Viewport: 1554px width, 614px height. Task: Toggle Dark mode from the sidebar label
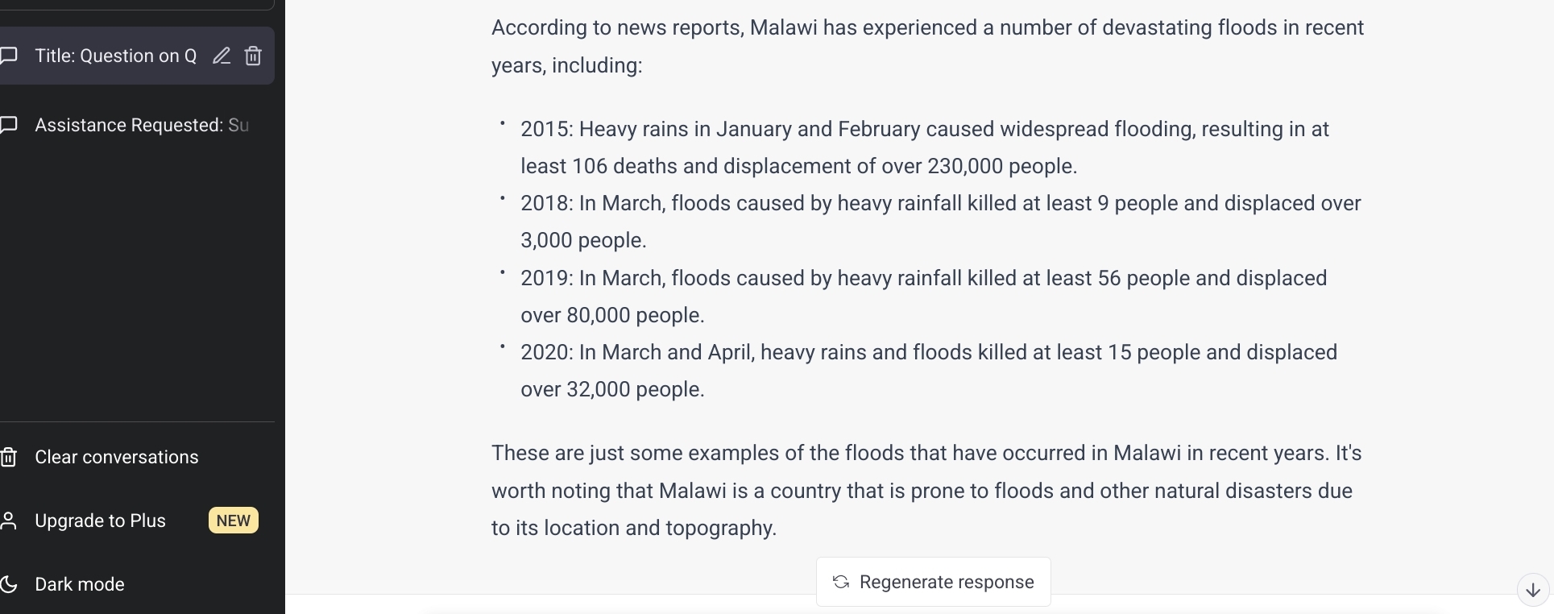point(80,584)
